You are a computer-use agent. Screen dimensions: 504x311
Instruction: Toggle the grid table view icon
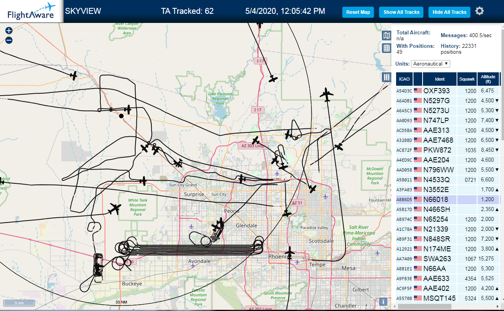pyautogui.click(x=387, y=48)
